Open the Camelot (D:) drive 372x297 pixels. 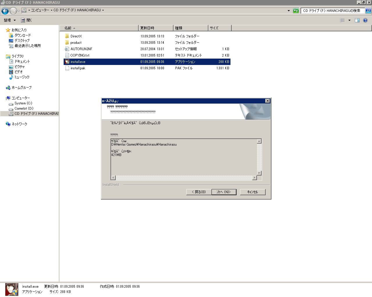click(24, 108)
